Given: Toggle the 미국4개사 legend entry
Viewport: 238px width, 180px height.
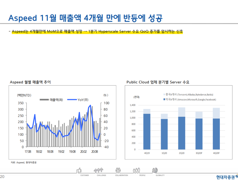Looking at the screenshot, I should pos(165,99).
